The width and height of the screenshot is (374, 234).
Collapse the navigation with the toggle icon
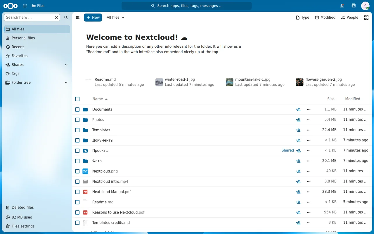(78, 18)
